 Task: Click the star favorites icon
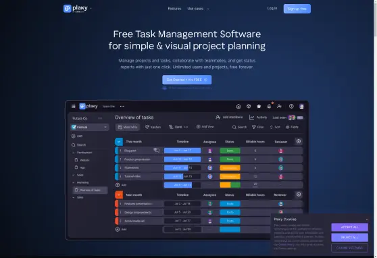point(259,106)
